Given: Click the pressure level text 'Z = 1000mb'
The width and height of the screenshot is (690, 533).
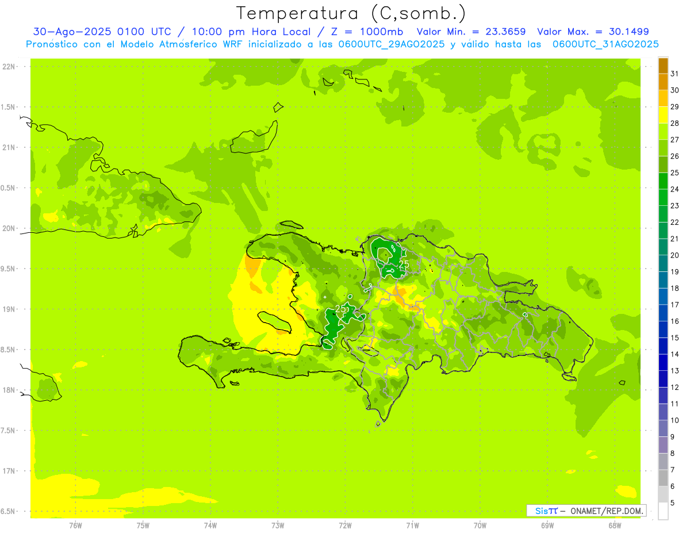Looking at the screenshot, I should click(x=366, y=32).
